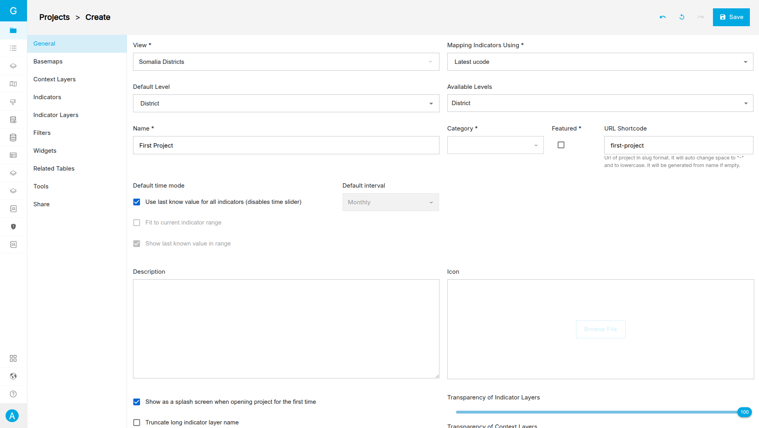
Task: Open the Mapping Indicators Using dropdown
Action: [600, 62]
